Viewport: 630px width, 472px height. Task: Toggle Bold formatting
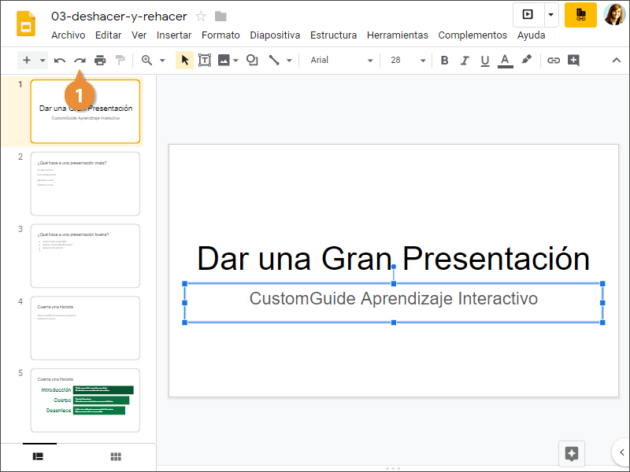(x=444, y=61)
